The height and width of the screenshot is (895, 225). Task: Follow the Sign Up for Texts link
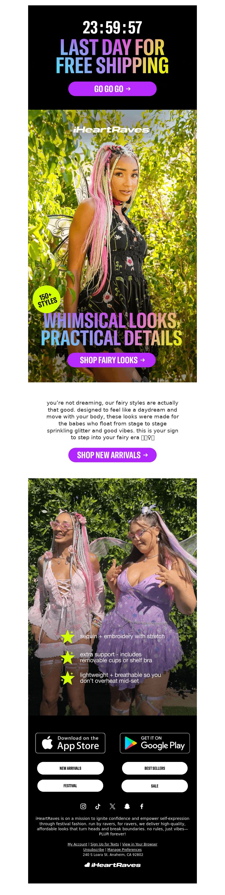point(105,844)
